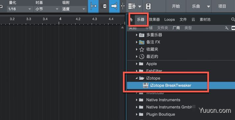Image resolution: width=235 pixels, height=120 pixels.
Task: Click the browser search magnifier icon
Action: (233, 19)
